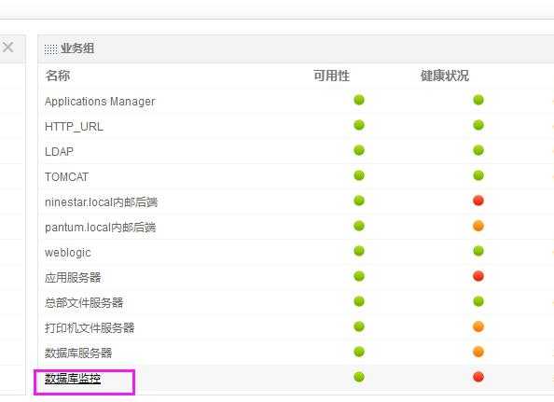This screenshot has width=554, height=402.
Task: Click LDAP health status icon
Action: (x=478, y=150)
